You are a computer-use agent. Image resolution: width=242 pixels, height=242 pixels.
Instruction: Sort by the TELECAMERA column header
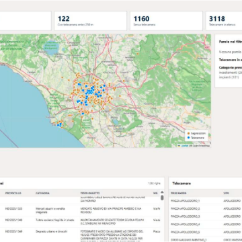click(x=179, y=193)
